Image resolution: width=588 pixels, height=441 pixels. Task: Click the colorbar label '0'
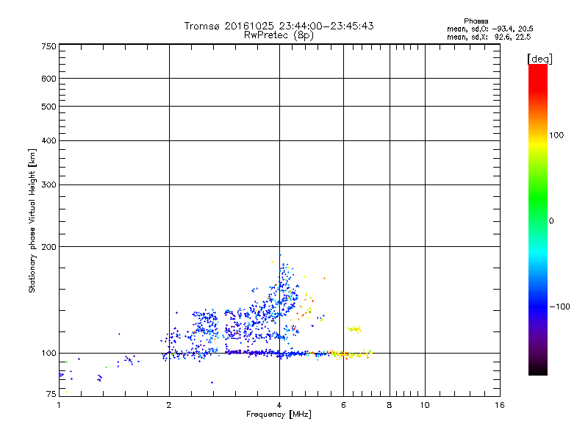coord(551,221)
